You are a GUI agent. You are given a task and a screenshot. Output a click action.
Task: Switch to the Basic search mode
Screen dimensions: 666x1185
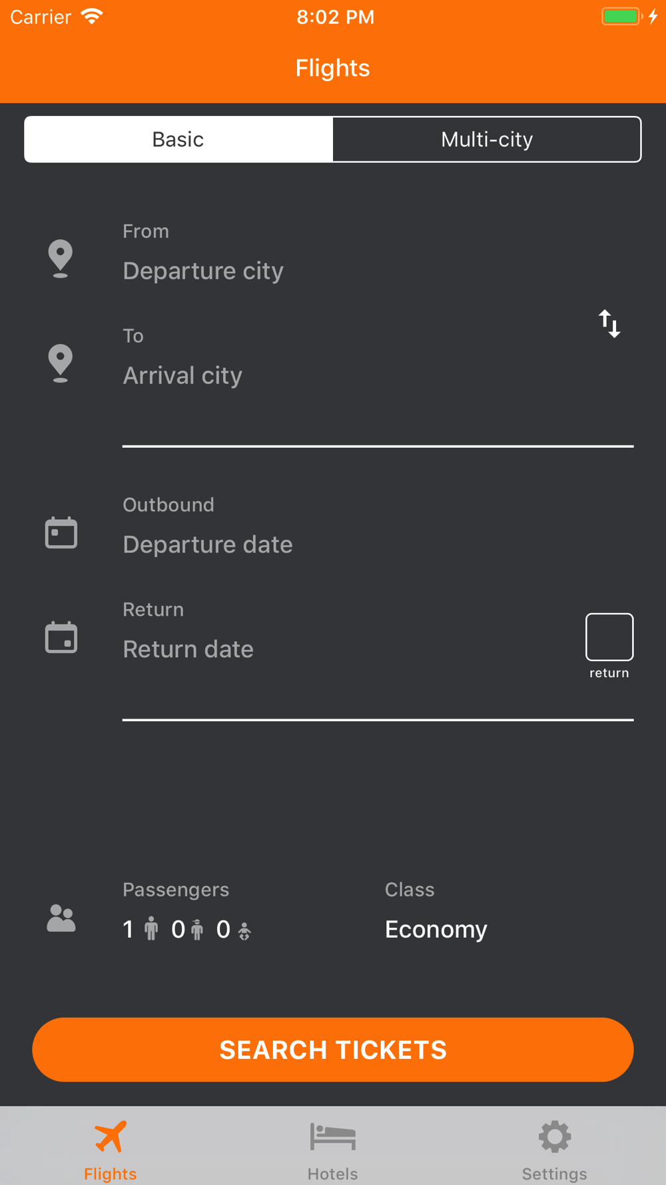(x=178, y=139)
